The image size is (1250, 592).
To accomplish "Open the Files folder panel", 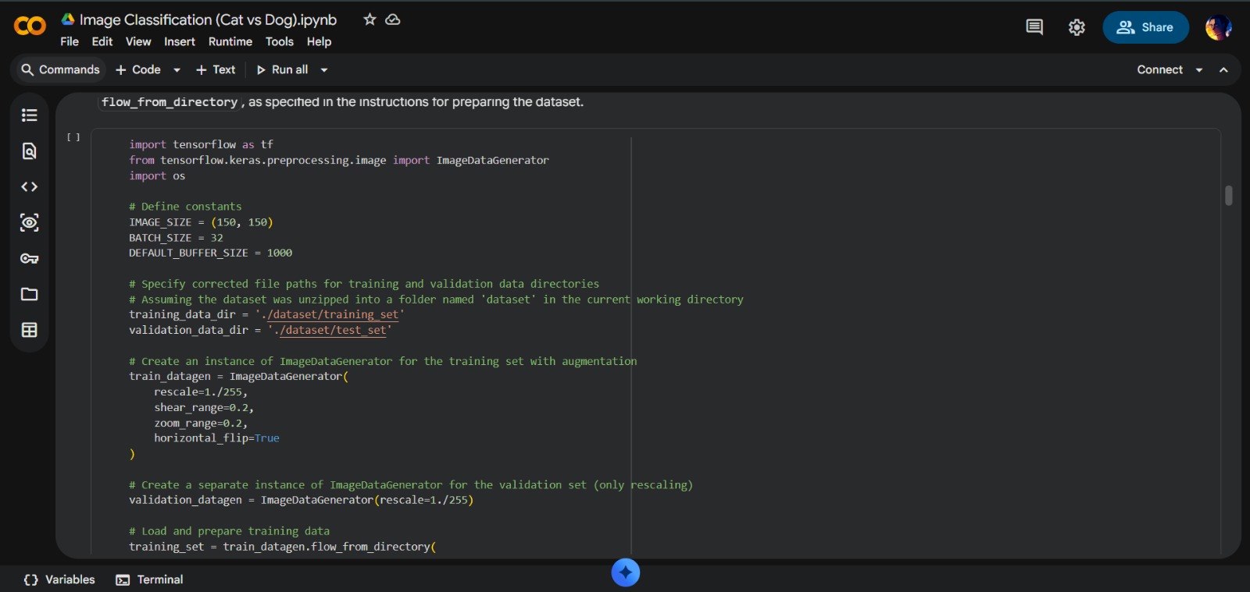I will [x=29, y=295].
